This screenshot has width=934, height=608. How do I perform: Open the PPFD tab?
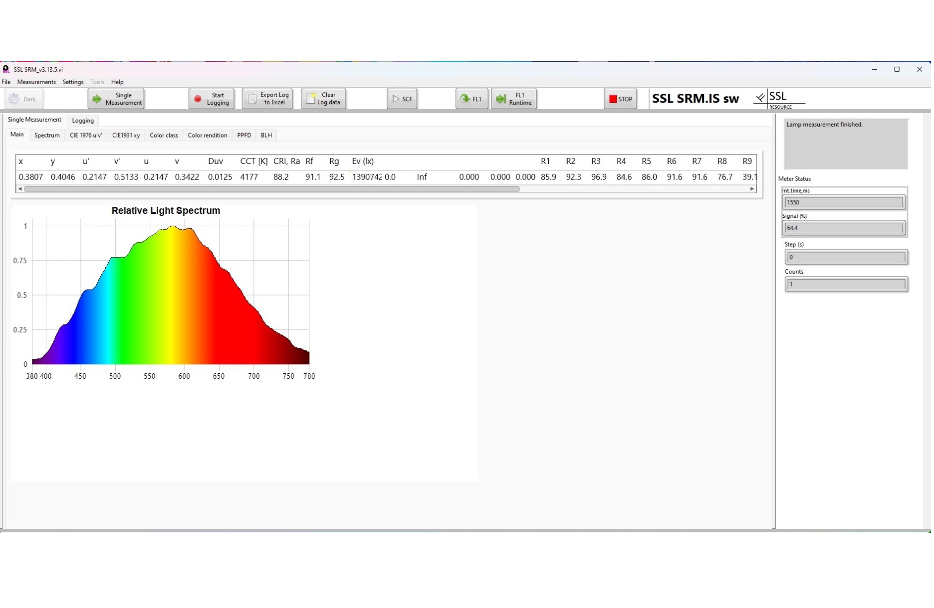click(x=244, y=136)
